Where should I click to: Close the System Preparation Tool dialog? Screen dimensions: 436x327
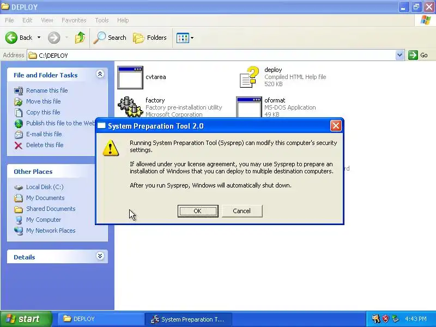coord(336,126)
